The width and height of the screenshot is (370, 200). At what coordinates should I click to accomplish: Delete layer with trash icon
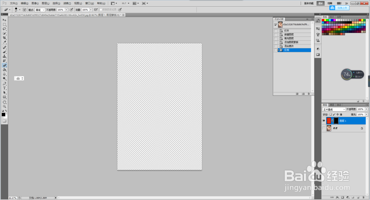[x=363, y=197]
